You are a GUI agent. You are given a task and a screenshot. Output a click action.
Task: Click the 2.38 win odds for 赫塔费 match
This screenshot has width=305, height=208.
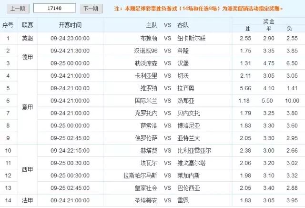click(245, 151)
